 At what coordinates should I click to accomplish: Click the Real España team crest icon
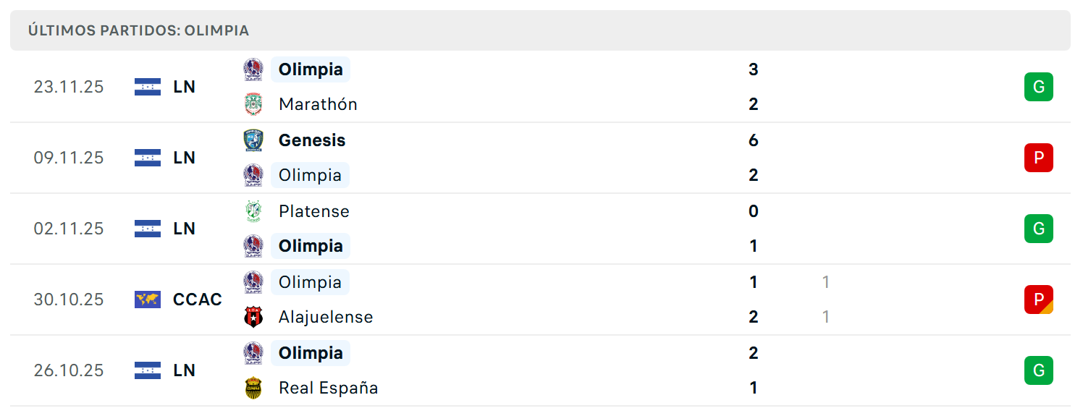tap(253, 388)
